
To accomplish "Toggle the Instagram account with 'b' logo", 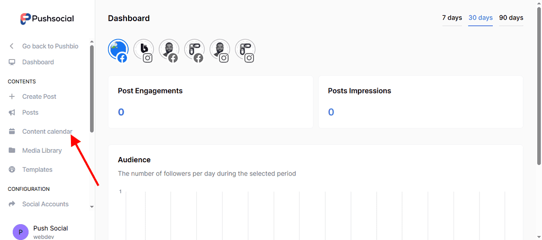I will [x=143, y=50].
